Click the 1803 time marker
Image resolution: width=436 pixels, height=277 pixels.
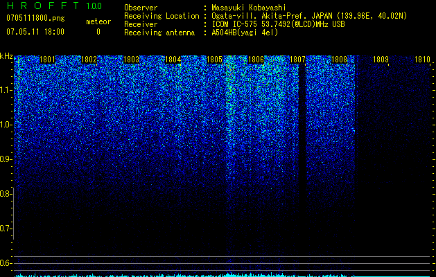coord(131,60)
